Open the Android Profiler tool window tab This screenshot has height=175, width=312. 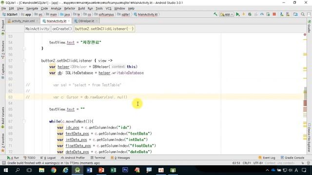click(73, 157)
